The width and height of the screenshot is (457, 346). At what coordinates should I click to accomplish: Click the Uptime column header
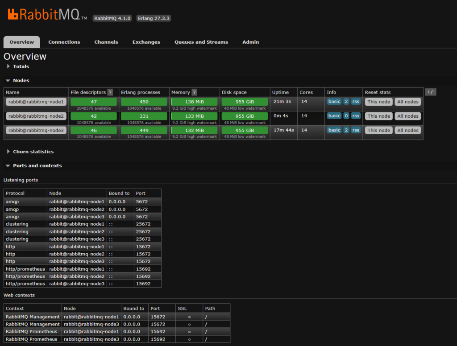(x=280, y=92)
